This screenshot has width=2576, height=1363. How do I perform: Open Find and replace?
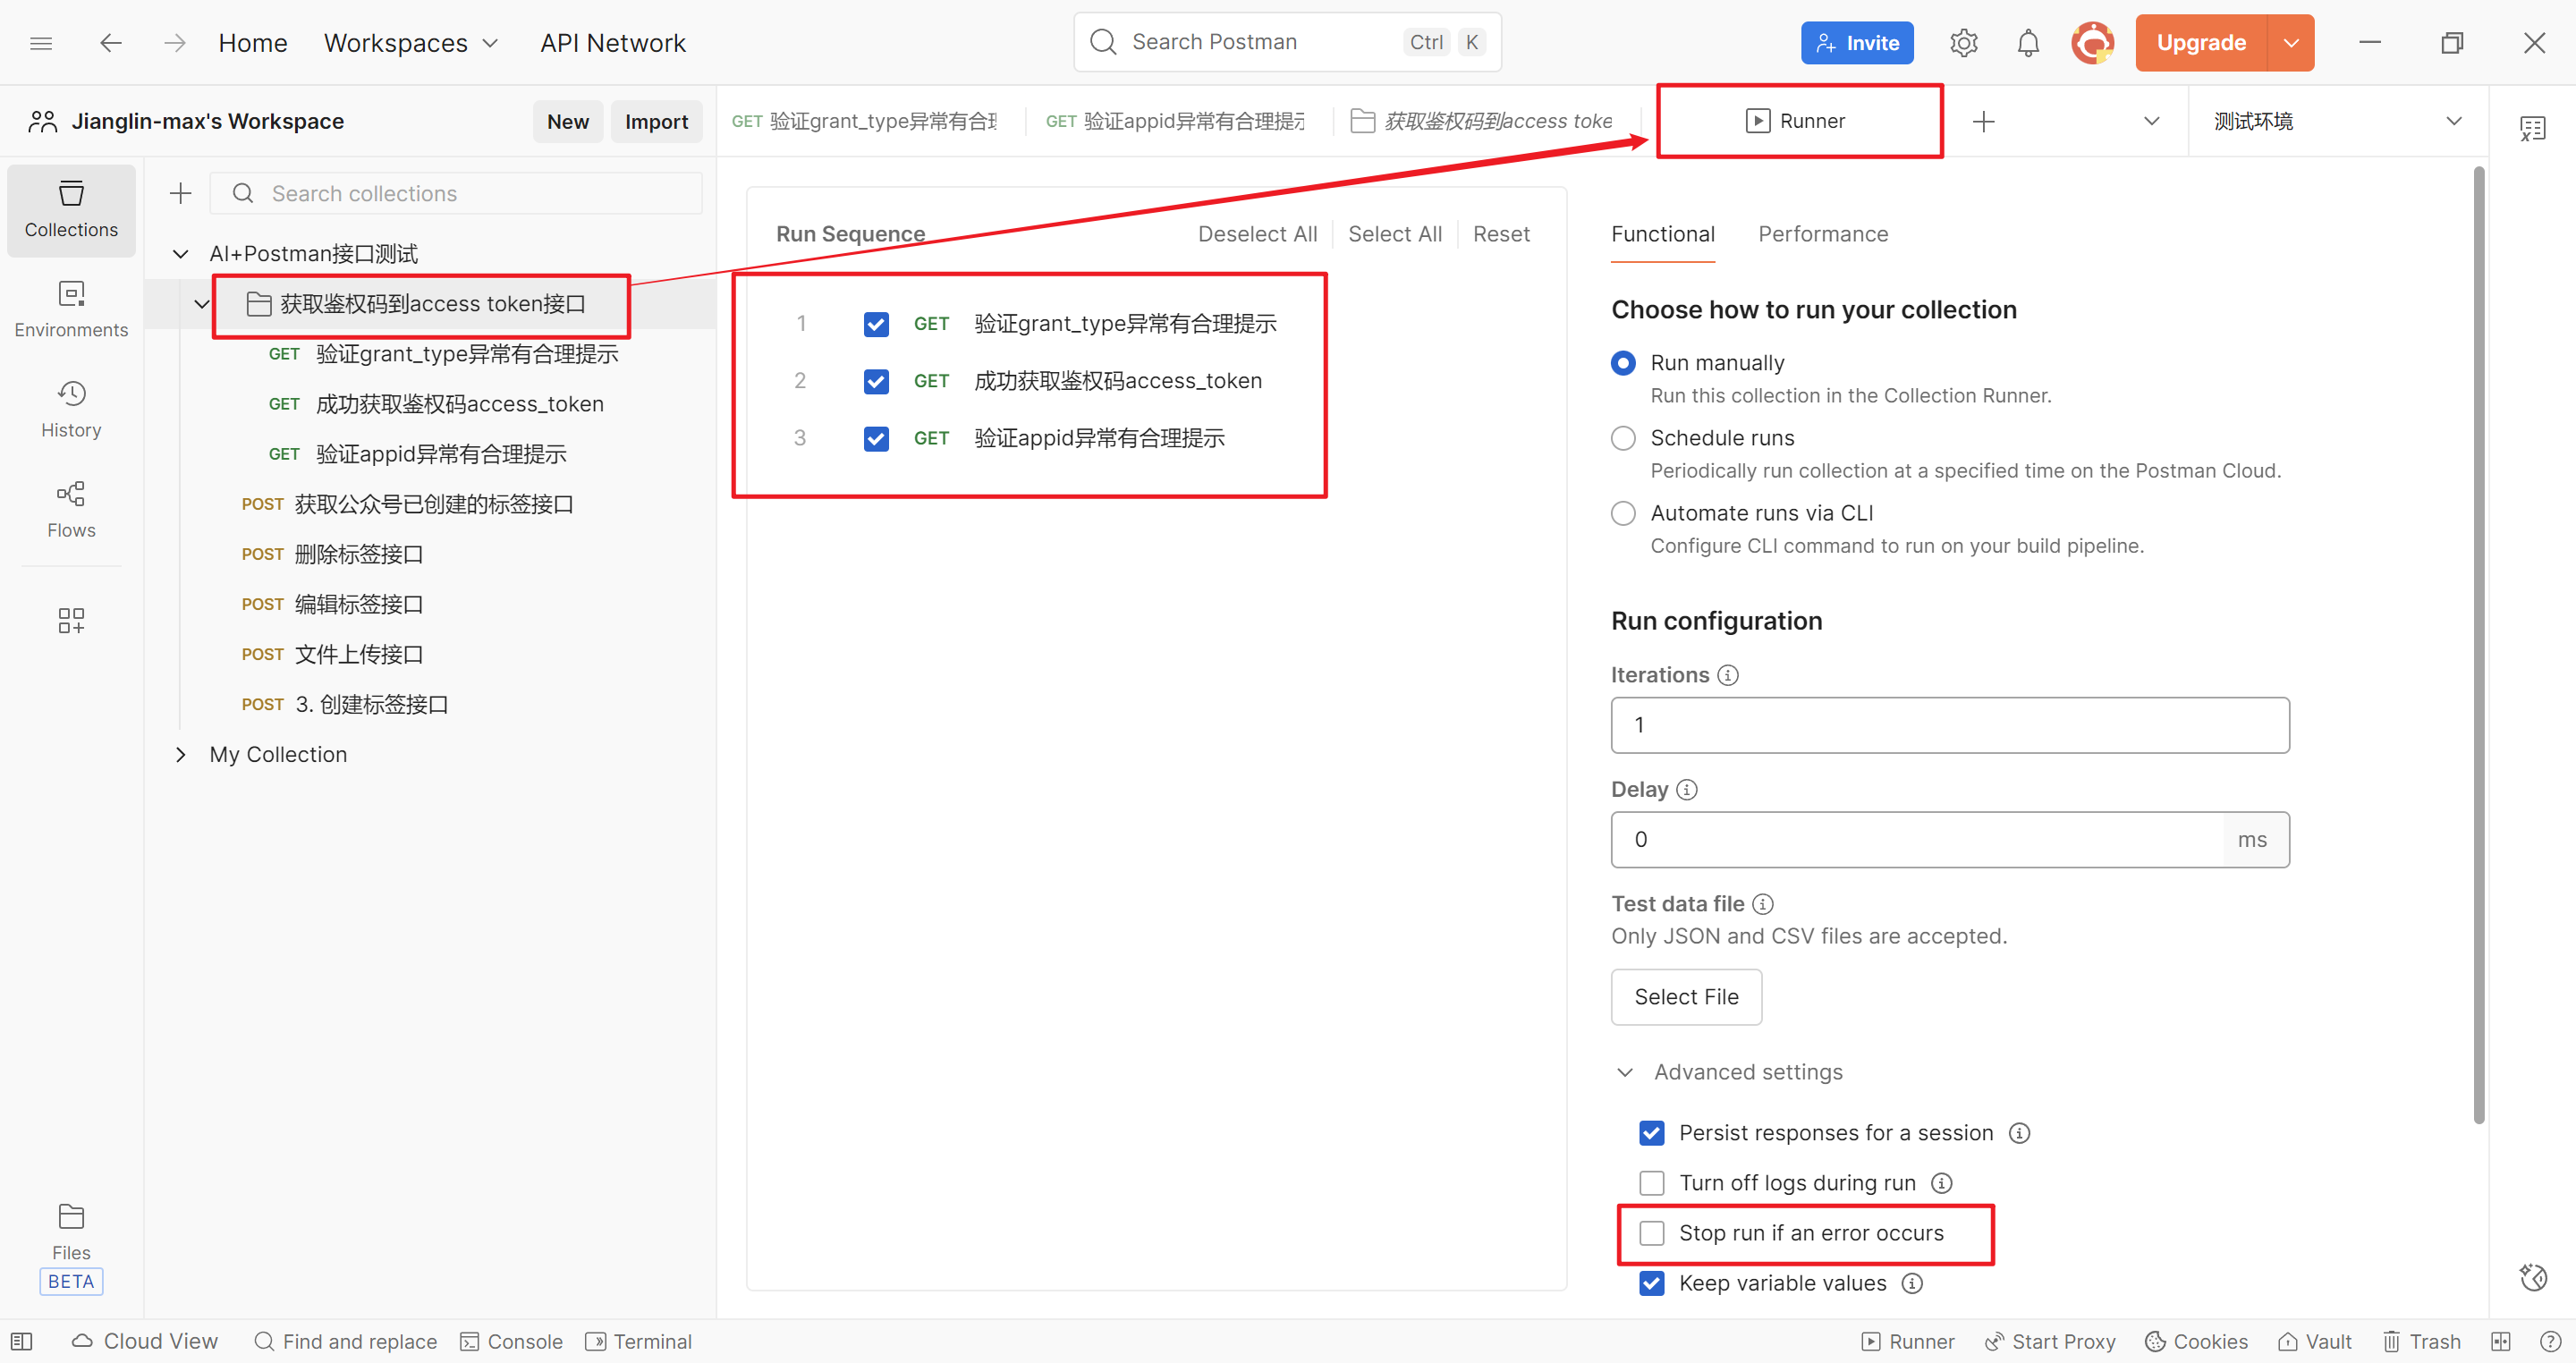(345, 1341)
